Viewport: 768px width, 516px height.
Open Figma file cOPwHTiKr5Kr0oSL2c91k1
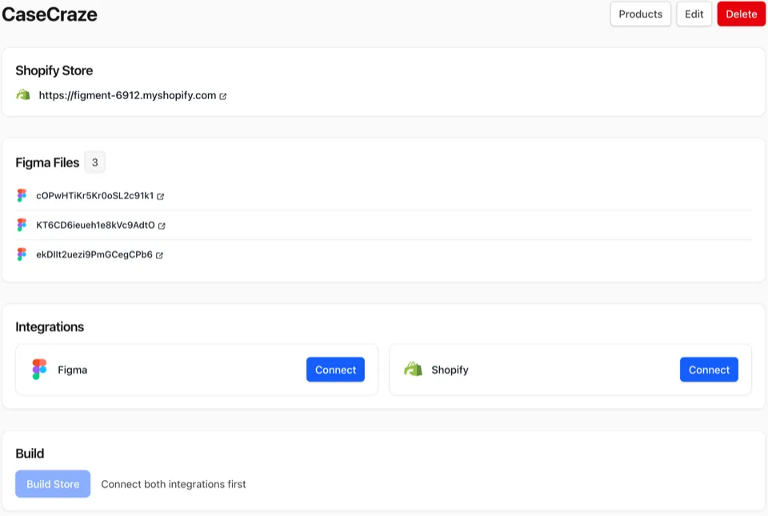[95, 196]
